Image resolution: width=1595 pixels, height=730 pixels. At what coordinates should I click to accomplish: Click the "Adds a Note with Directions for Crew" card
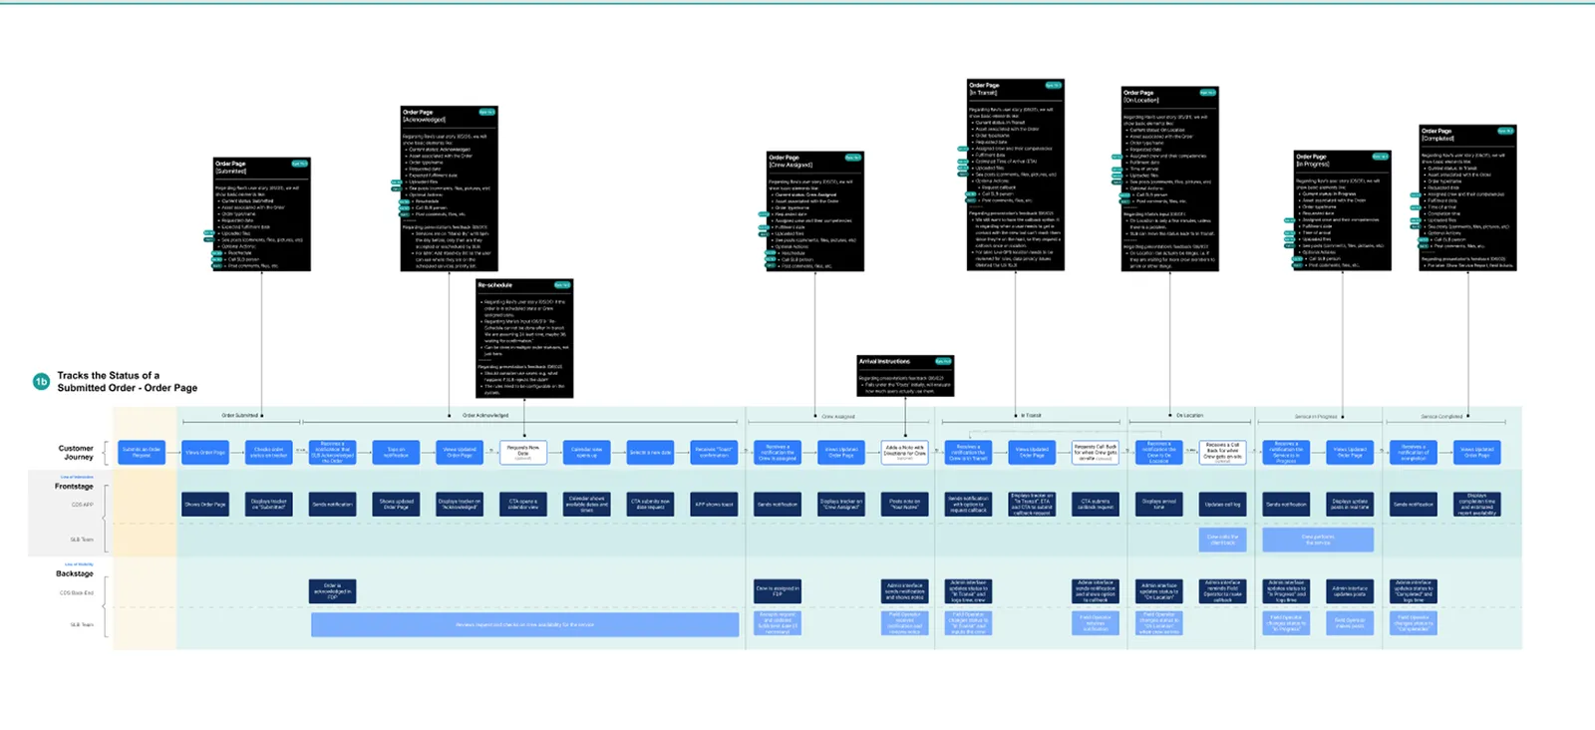point(905,453)
